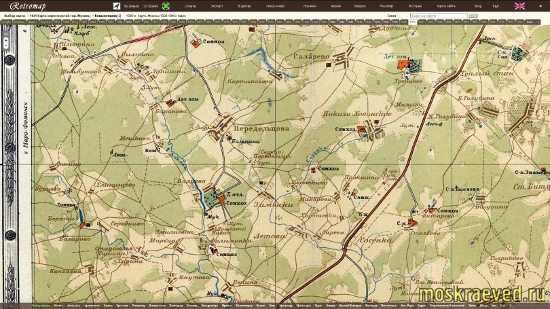The image size is (550, 309).
Task: Expand Ещё... in the top menu bar
Action: coord(496,6)
